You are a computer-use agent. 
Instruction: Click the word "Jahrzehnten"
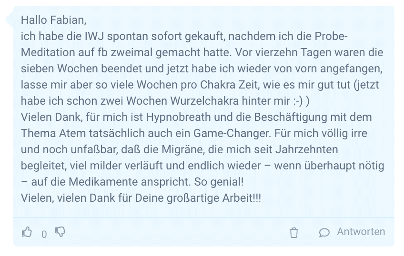(307, 149)
